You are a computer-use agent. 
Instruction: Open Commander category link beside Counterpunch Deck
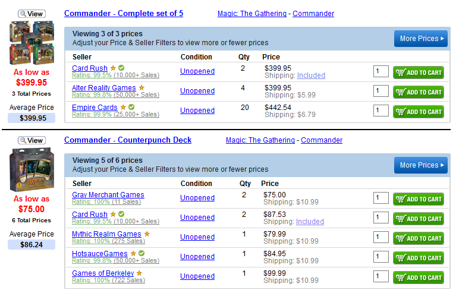322,140
